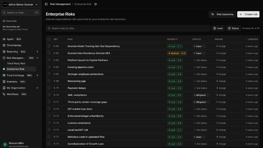Expand the Trust Exchange chevron
The width and height of the screenshot is (263, 148).
click(37, 75)
